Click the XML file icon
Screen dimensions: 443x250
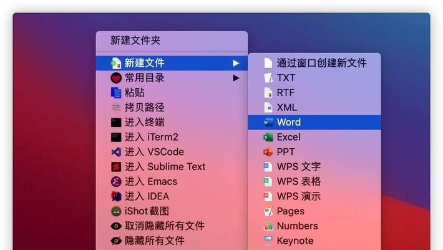click(x=268, y=107)
